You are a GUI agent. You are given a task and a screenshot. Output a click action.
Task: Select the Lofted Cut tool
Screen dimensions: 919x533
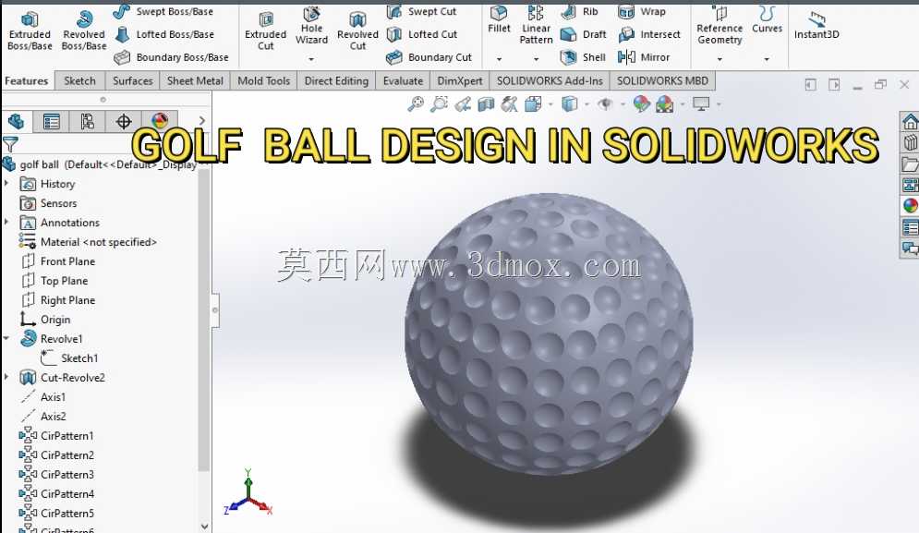(422, 34)
